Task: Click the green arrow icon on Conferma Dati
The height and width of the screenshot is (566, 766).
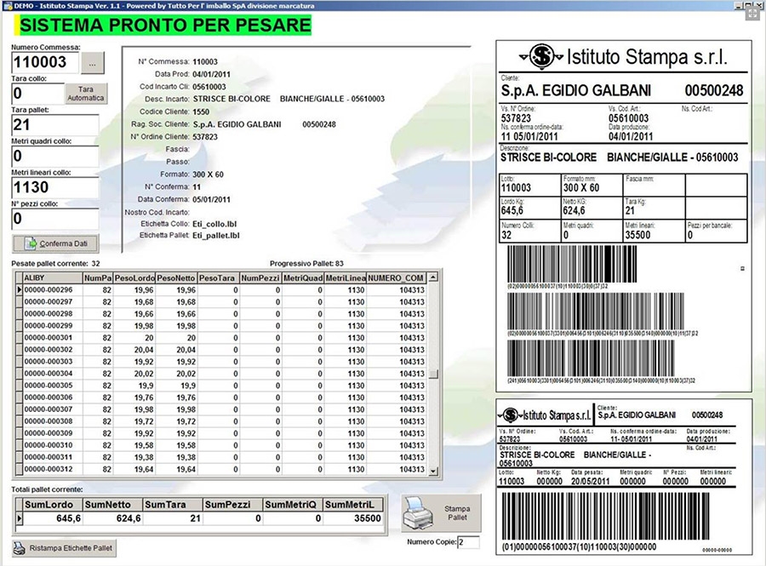Action: click(31, 243)
